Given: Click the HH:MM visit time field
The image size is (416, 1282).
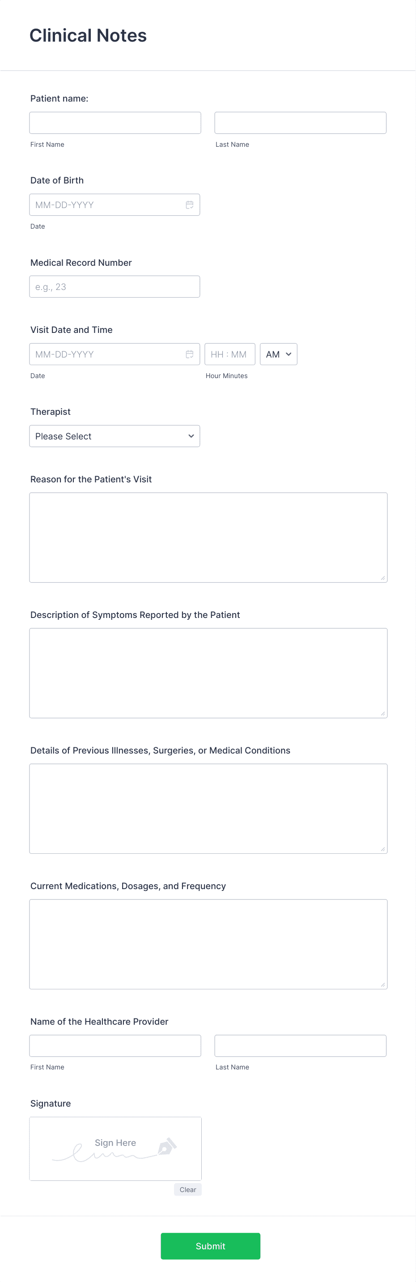Looking at the screenshot, I should click(x=229, y=354).
